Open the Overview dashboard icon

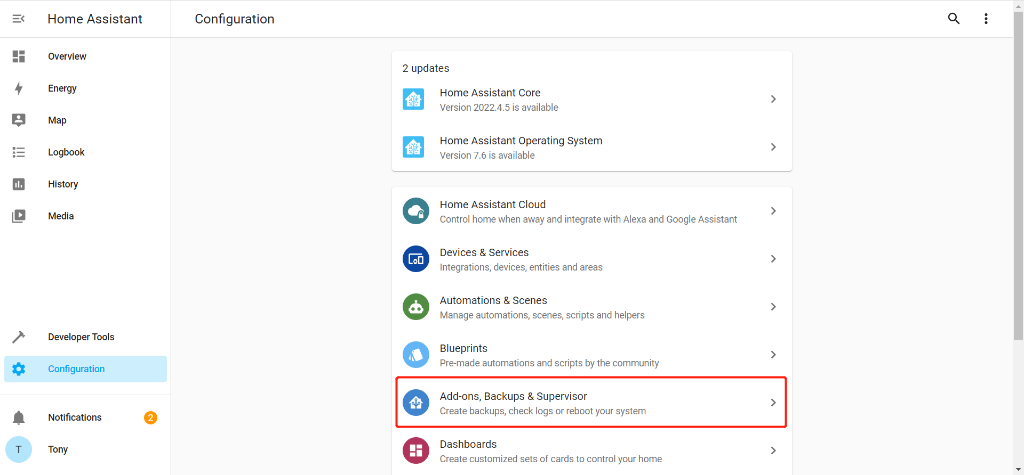pyautogui.click(x=19, y=56)
